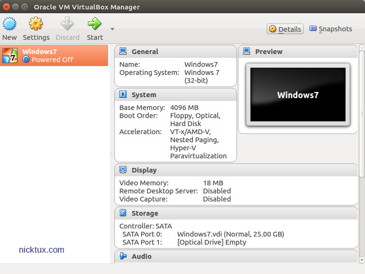Start the VM with green arrow
The width and height of the screenshot is (365, 274).
[95, 24]
